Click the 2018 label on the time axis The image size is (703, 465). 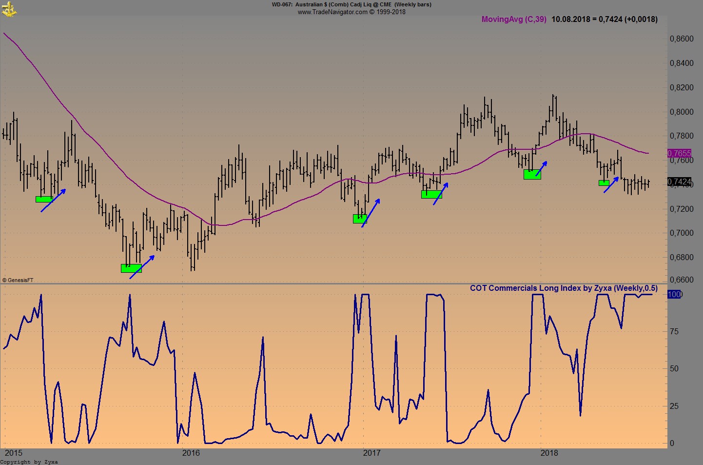point(549,453)
